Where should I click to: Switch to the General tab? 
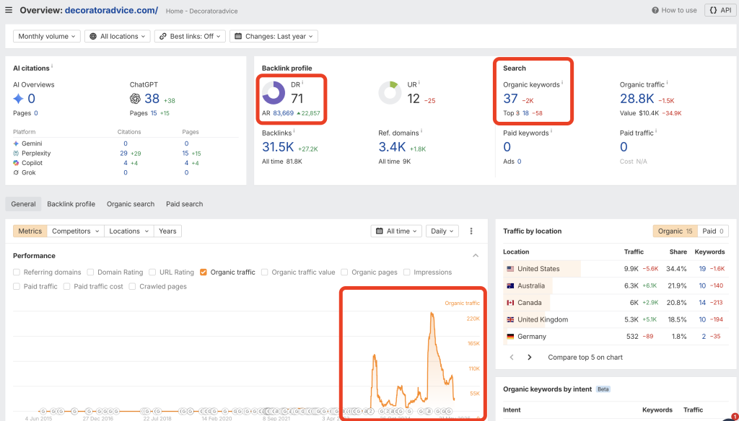(24, 204)
